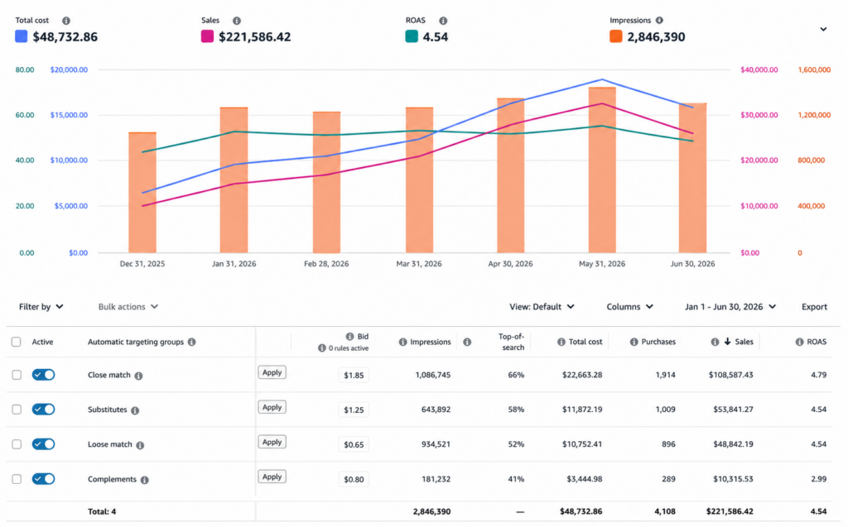The width and height of the screenshot is (848, 527).
Task: Click the blue Total cost color swatch
Action: pyautogui.click(x=21, y=36)
